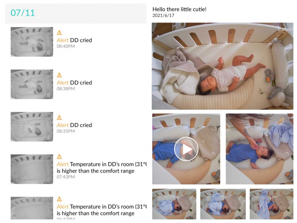297x223 pixels.
Task: Select the "DD cried" alert at 08:38PM
Action: point(74,82)
